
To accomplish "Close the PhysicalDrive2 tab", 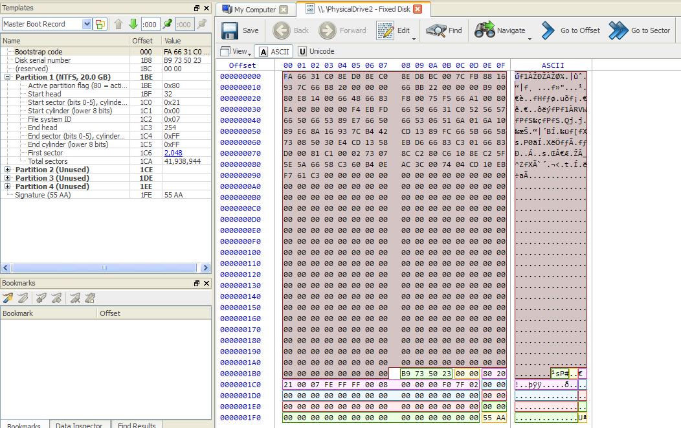I will (418, 10).
